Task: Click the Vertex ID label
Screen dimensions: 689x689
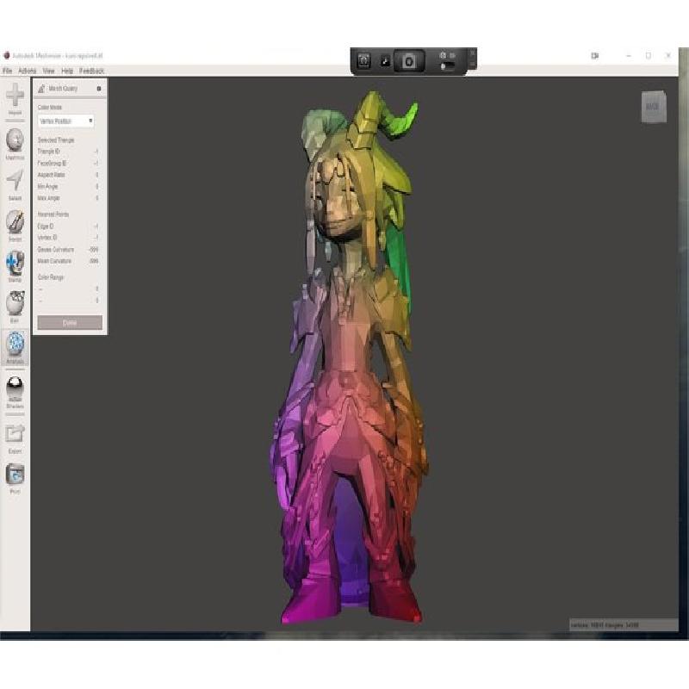Action: coord(47,238)
